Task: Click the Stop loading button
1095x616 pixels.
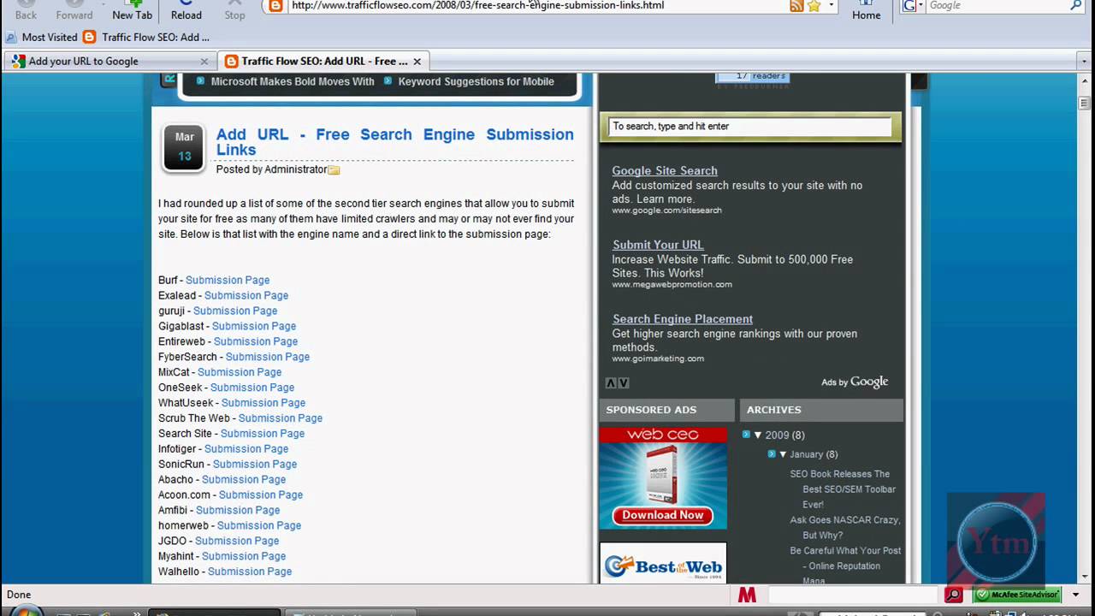Action: 234,10
